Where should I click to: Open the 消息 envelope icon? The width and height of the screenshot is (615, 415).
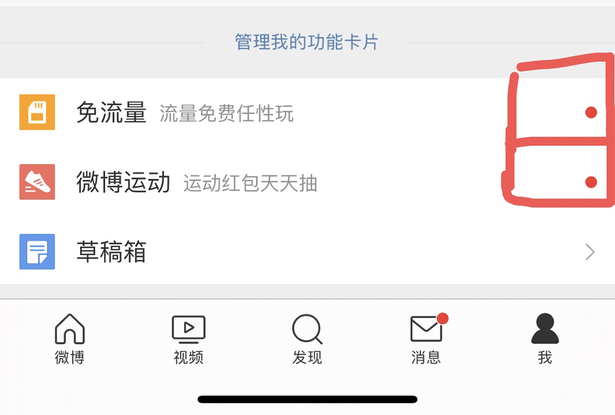(x=428, y=328)
